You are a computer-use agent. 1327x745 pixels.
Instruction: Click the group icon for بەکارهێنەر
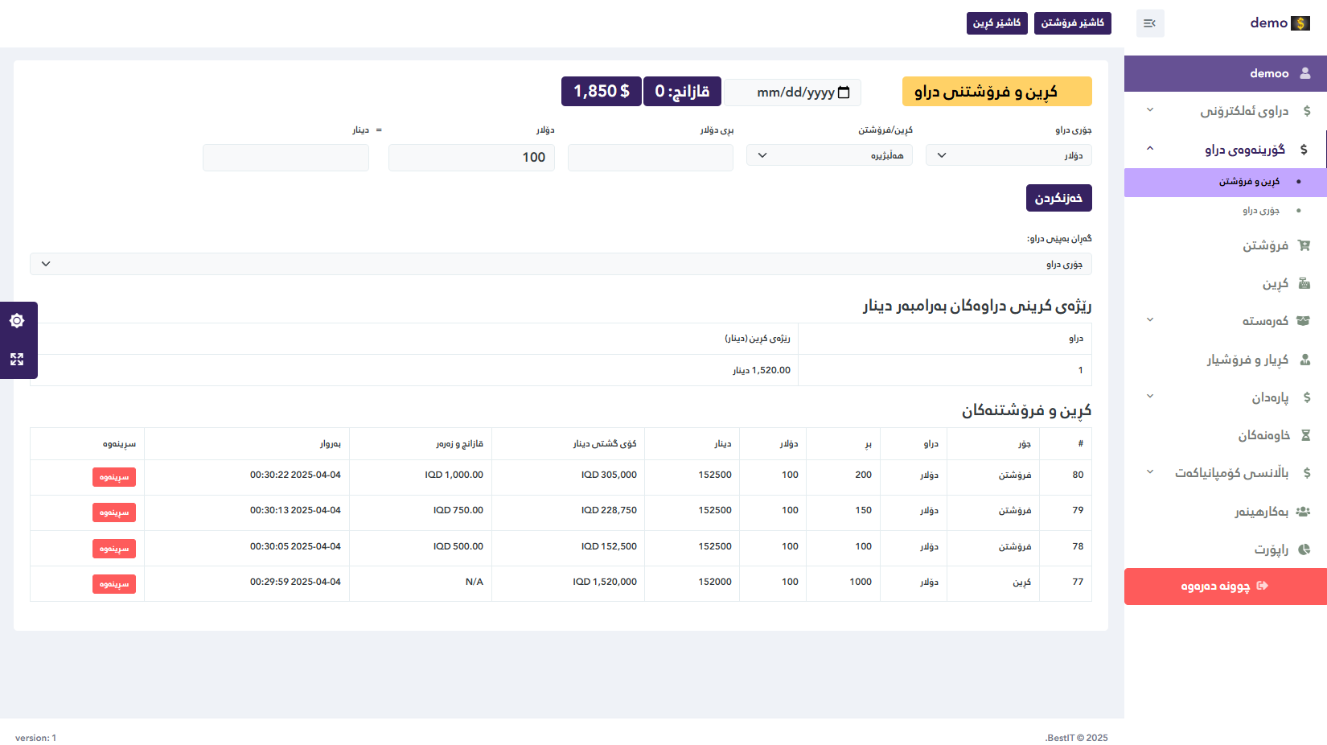[x=1303, y=512]
